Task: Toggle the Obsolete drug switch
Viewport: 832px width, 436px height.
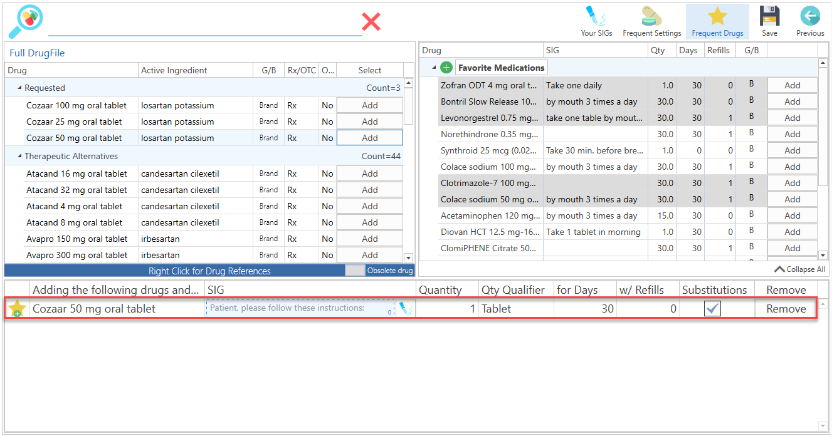Action: point(355,271)
